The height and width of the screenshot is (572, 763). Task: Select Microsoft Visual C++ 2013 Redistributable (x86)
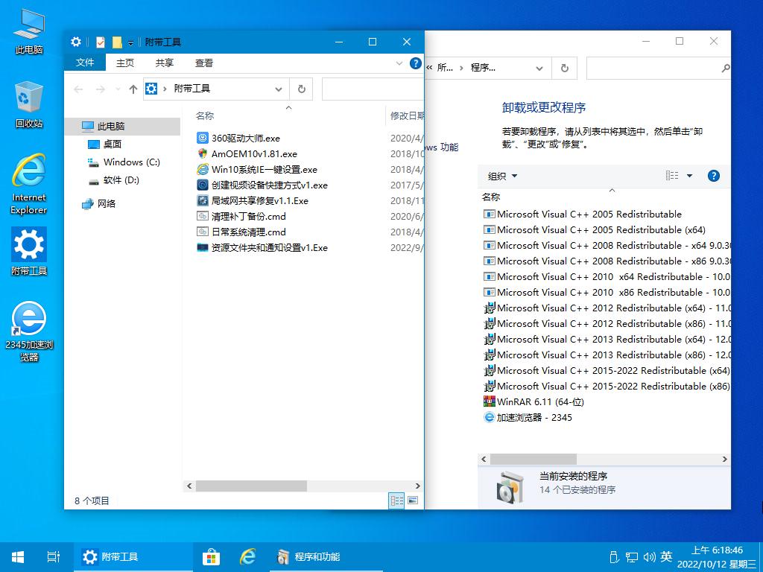pyautogui.click(x=607, y=355)
